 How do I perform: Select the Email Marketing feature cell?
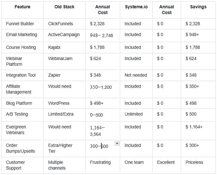[21, 34]
